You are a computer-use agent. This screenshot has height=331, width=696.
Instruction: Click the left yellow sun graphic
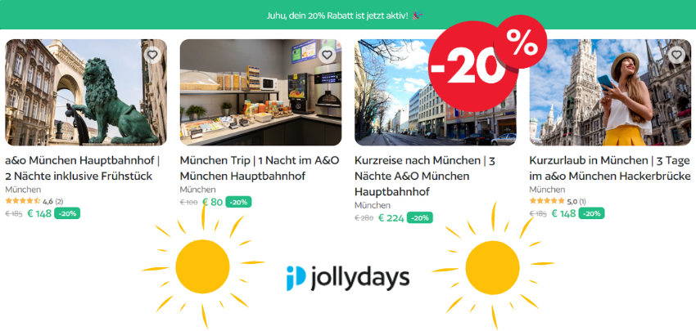(203, 266)
